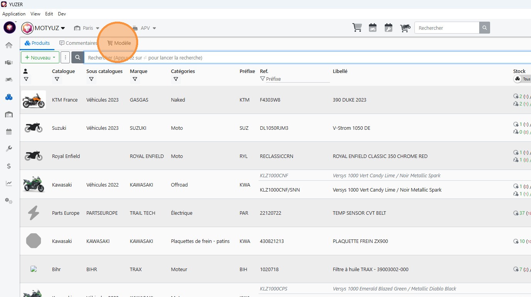The image size is (531, 297).
Task: Click the KTM 390 Duke product thumbnail
Action: (34, 100)
